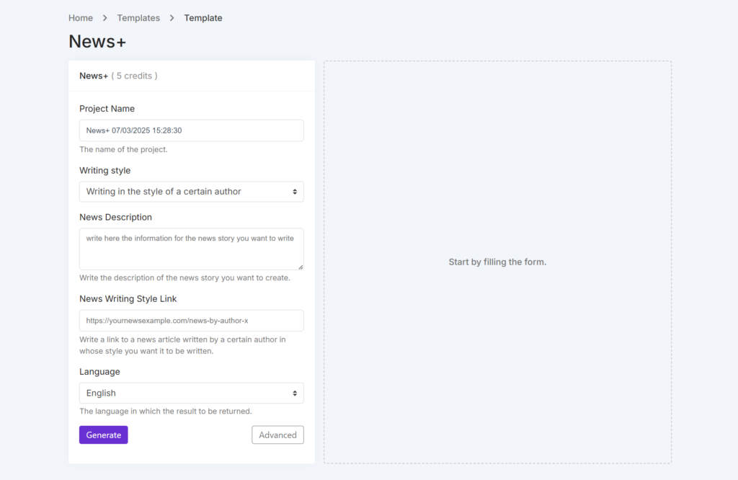The image size is (738, 480).
Task: Show the Advanced options
Action: pyautogui.click(x=277, y=435)
